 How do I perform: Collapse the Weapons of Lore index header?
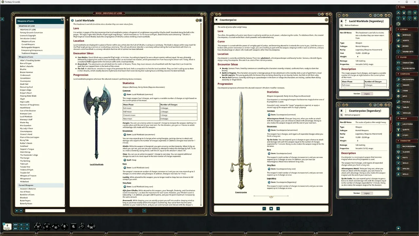pos(40,57)
